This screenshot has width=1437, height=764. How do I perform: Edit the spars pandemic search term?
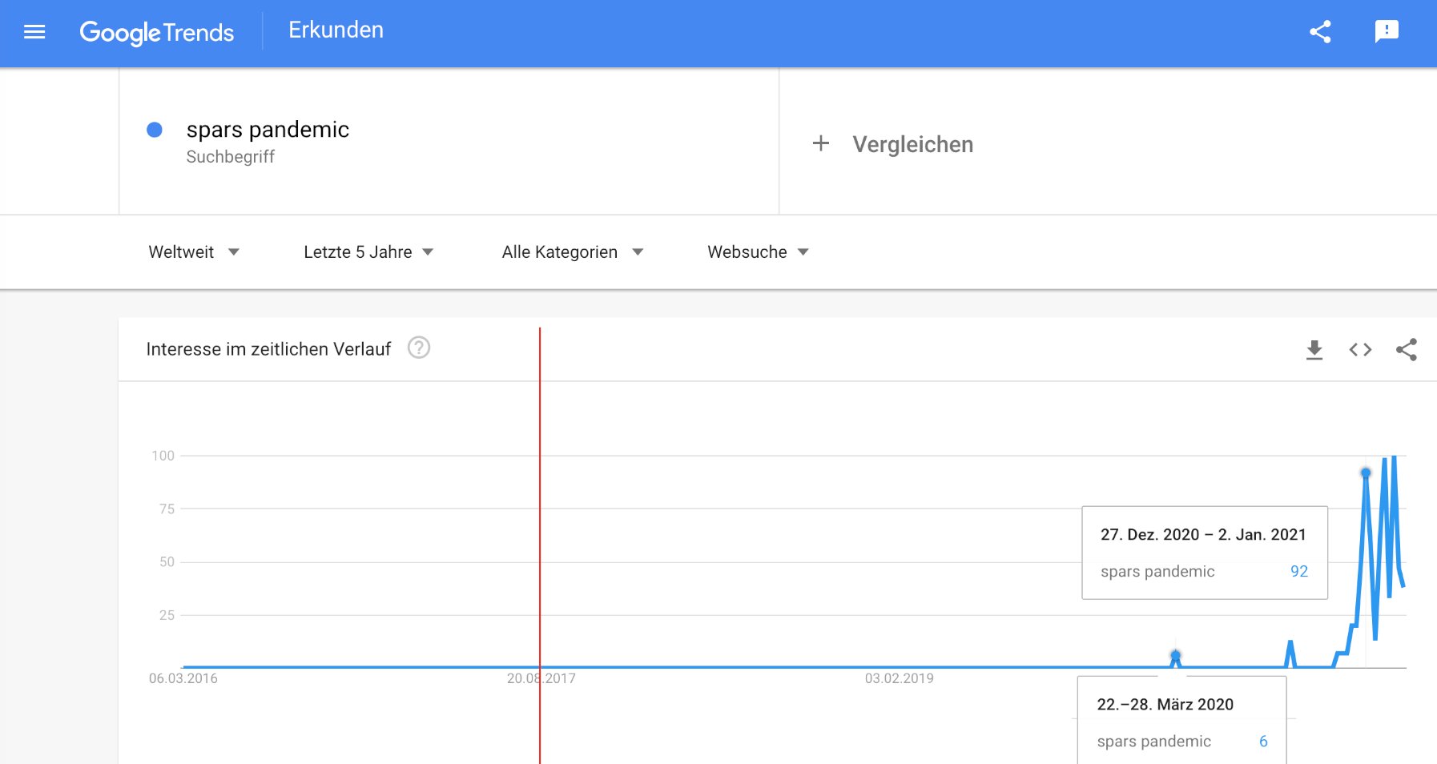point(268,130)
